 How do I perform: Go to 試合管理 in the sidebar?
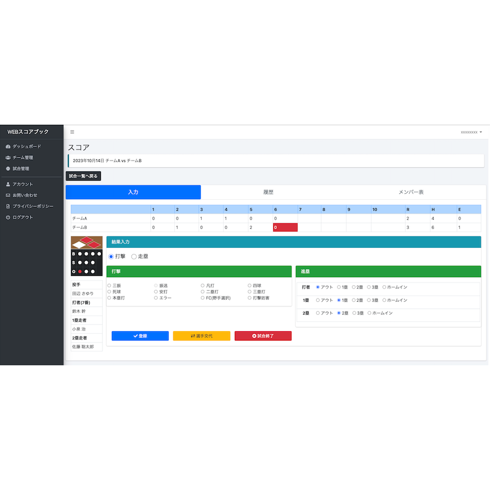[21, 169]
